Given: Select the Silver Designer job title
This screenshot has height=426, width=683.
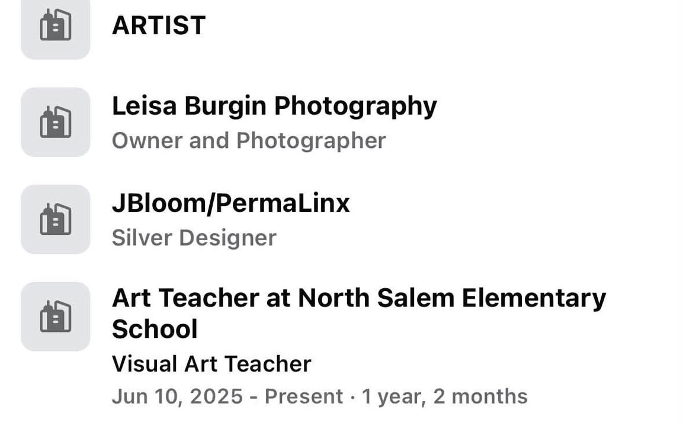Looking at the screenshot, I should pyautogui.click(x=194, y=238).
